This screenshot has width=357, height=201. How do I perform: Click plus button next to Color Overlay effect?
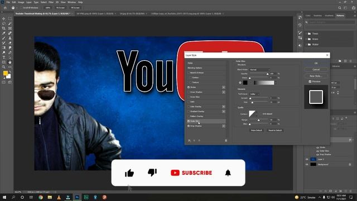(x=224, y=107)
